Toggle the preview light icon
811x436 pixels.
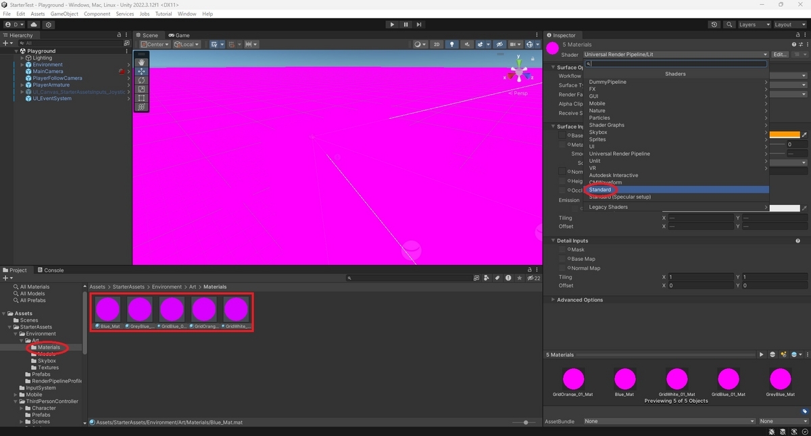[784, 354]
